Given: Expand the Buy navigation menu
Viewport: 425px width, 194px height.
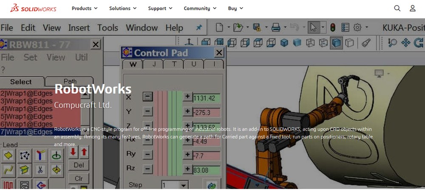Looking at the screenshot, I should click(235, 8).
